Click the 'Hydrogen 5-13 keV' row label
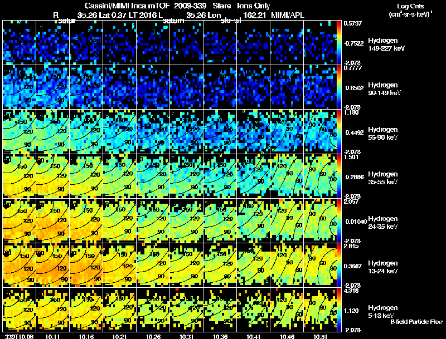The height and width of the screenshot is (339, 446). (x=383, y=312)
